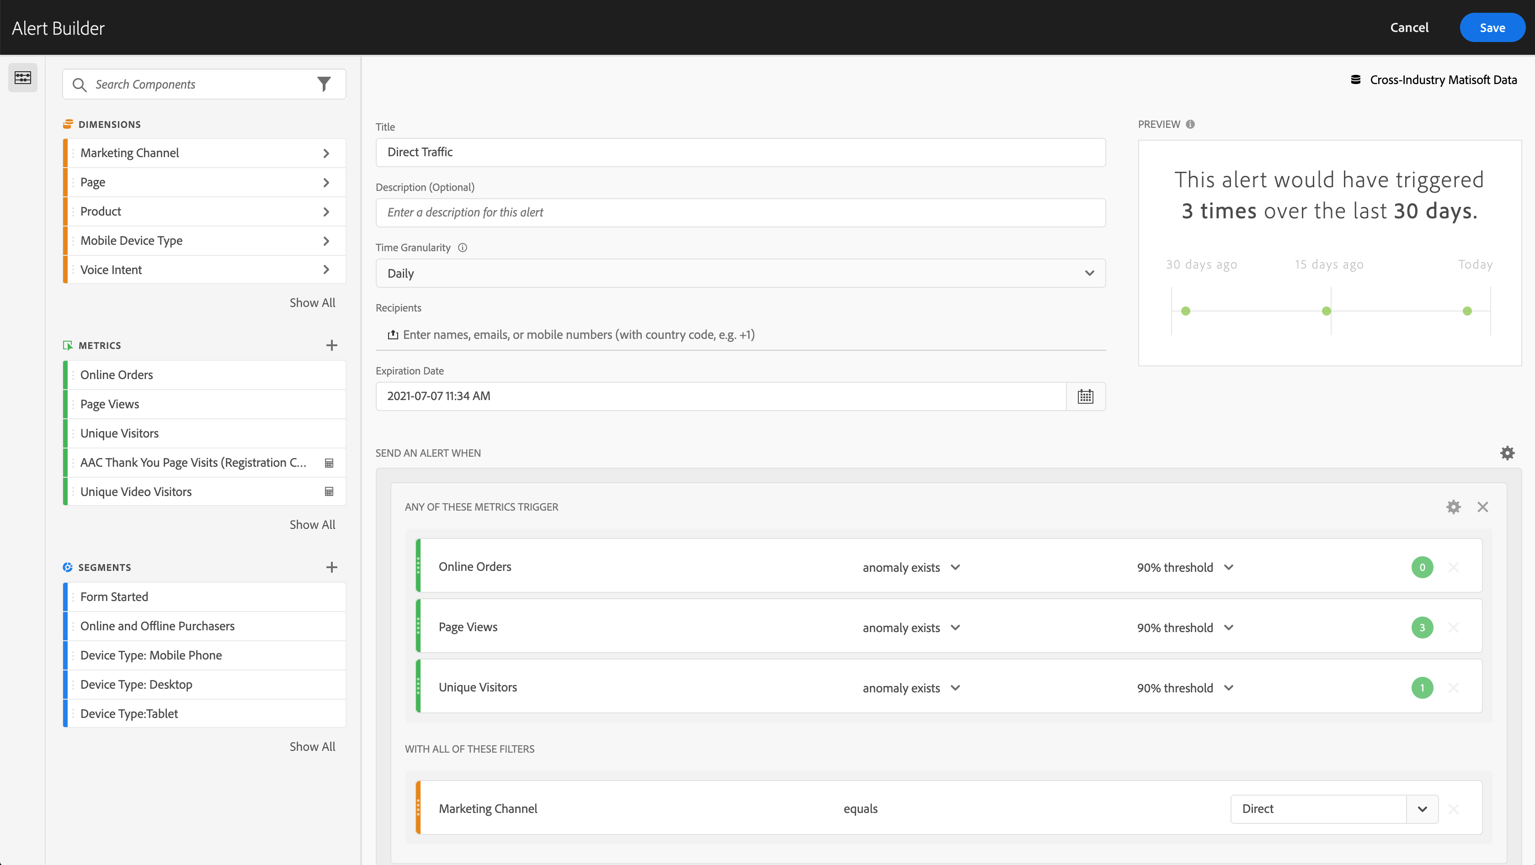This screenshot has width=1535, height=865.
Task: Open the Time Granularity Daily dropdown
Action: pos(740,273)
